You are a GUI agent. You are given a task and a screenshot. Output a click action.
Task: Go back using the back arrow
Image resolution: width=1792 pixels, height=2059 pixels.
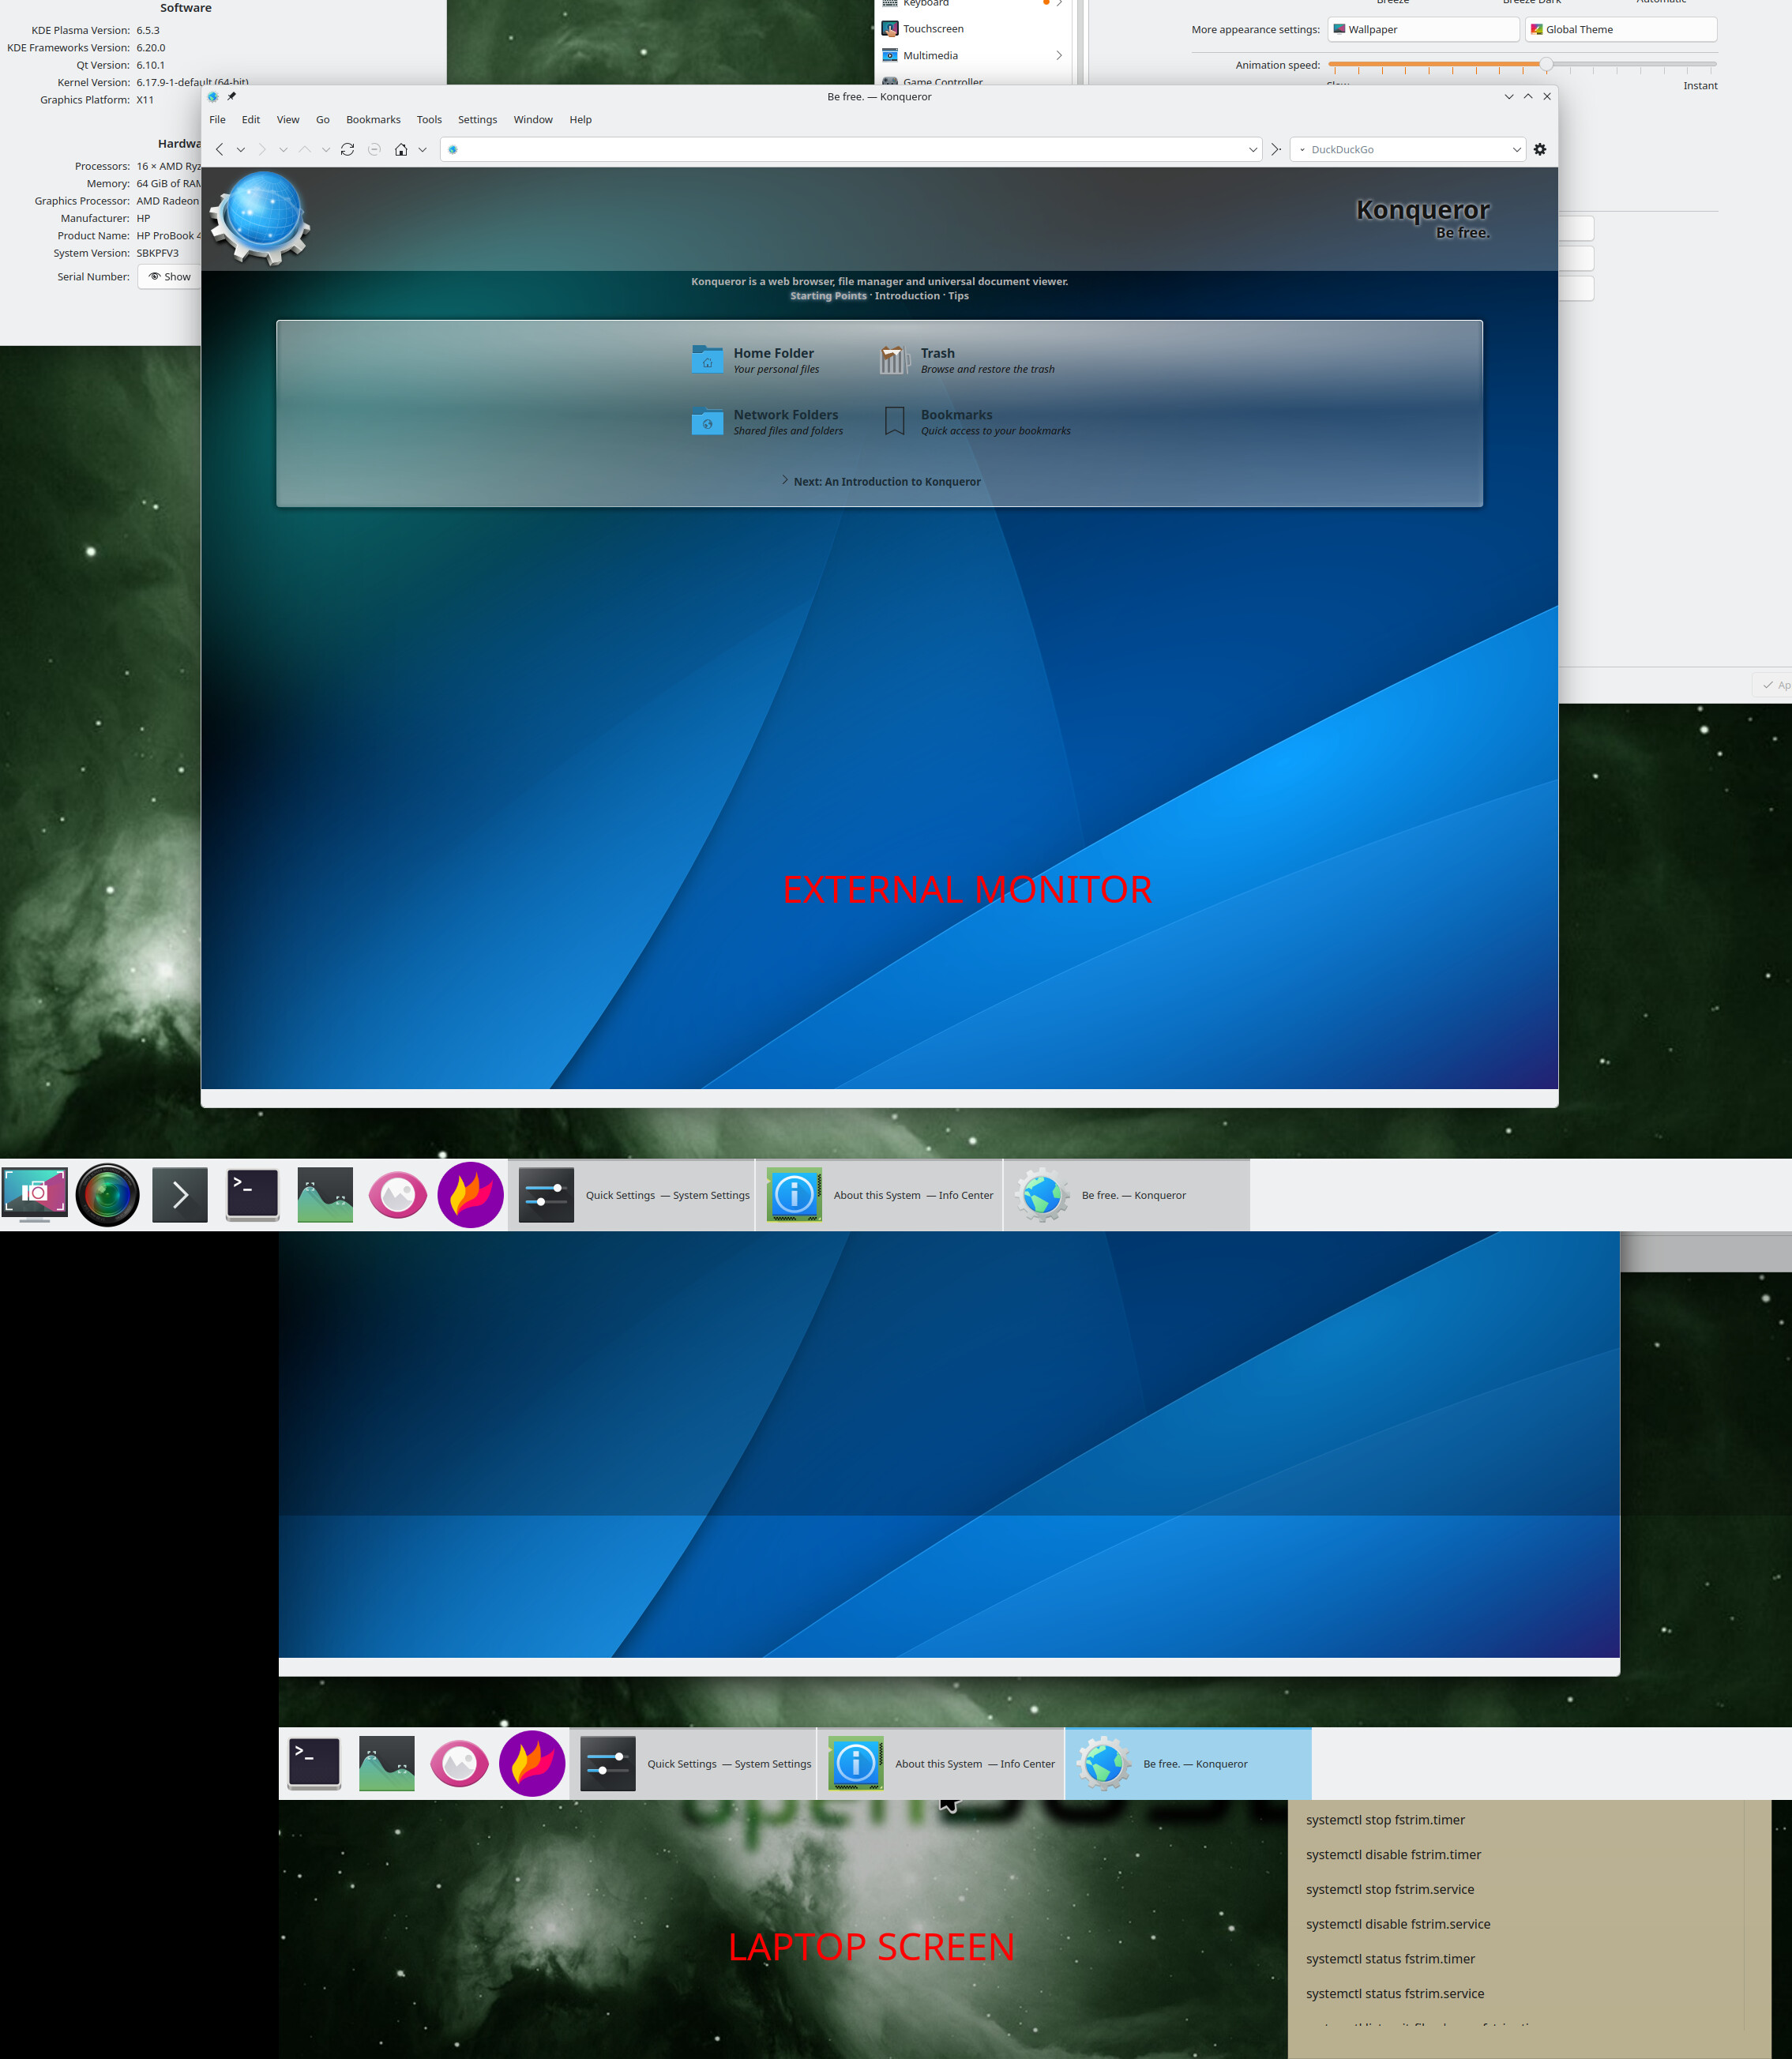tap(220, 150)
